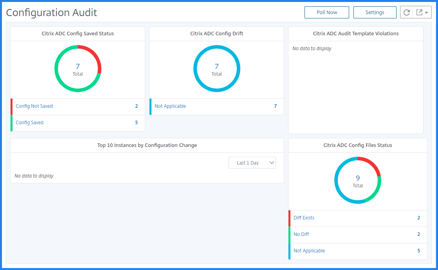The width and height of the screenshot is (438, 270).
Task: Click the Citrix ADC Config Files Status title
Action: pos(357,145)
